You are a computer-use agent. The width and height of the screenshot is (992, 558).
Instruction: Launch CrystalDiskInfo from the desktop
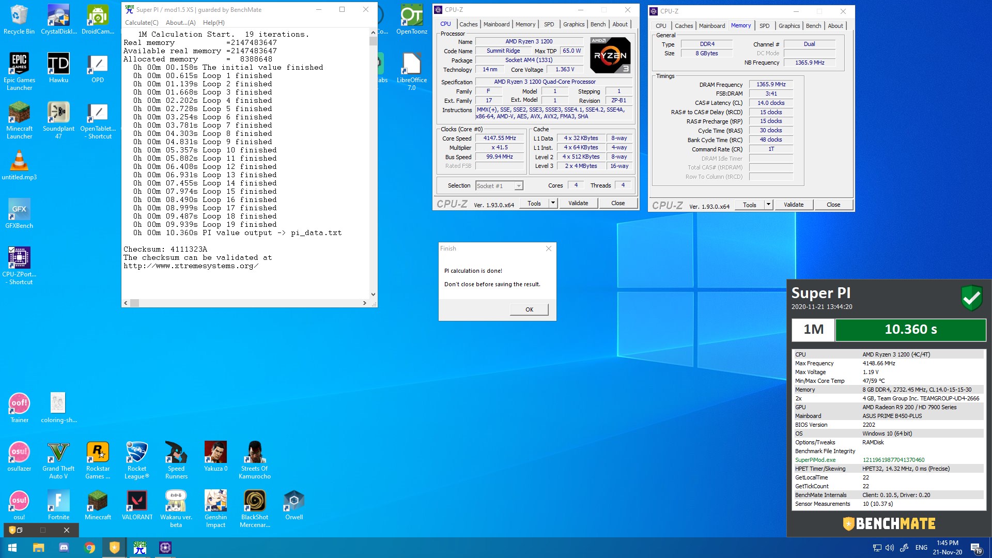coord(58,20)
